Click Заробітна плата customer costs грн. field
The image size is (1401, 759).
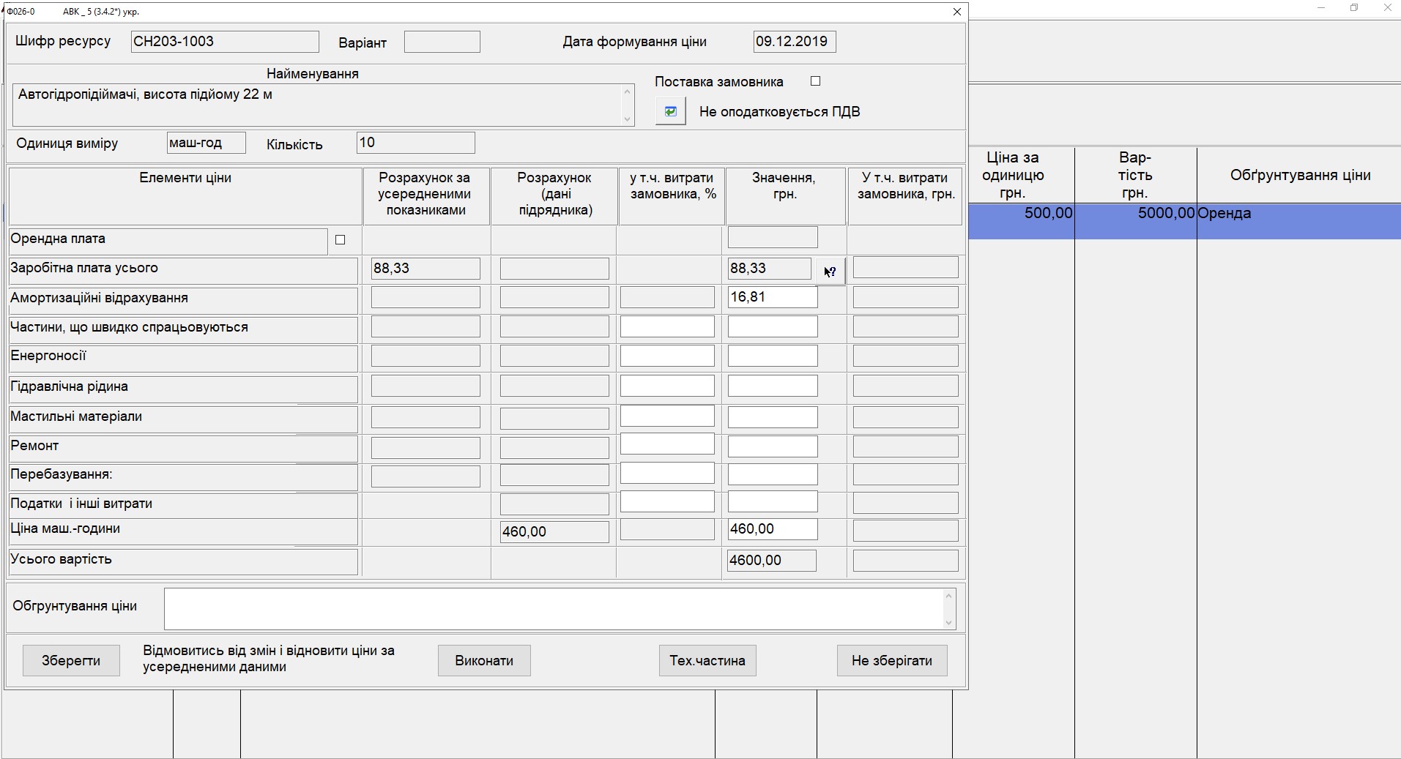pos(906,267)
